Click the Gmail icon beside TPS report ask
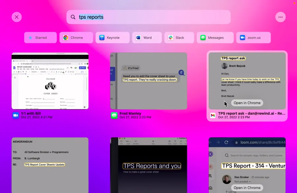Viewport: 297px width, 193px height. click(213, 115)
